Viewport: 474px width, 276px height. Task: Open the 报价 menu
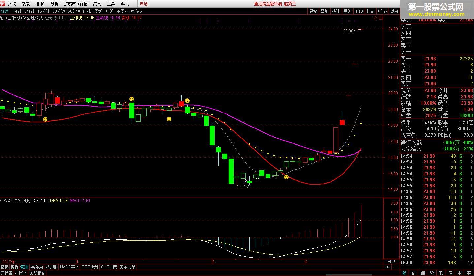tap(40, 4)
